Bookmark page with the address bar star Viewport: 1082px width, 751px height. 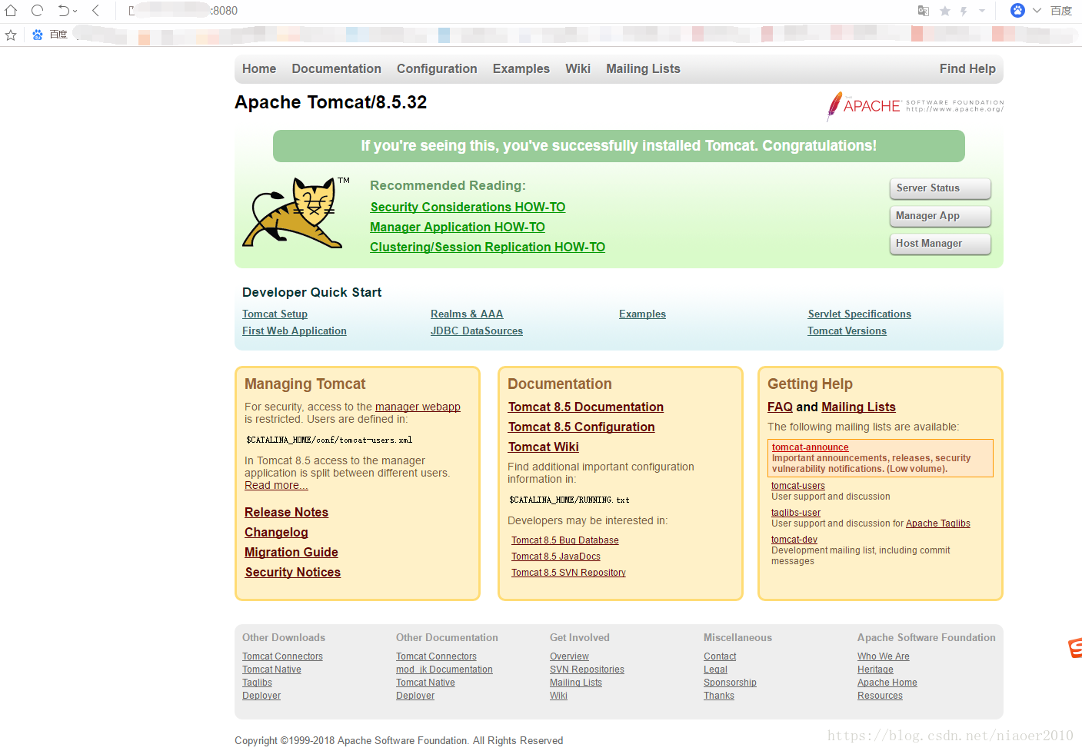tap(944, 11)
